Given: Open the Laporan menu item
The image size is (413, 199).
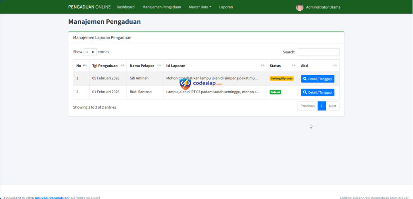Looking at the screenshot, I should (226, 7).
